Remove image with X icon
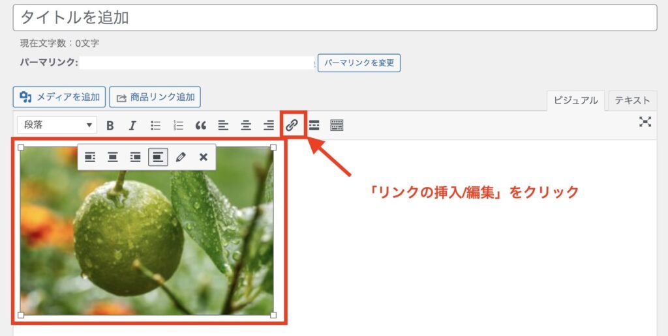668x336 pixels. coord(204,158)
